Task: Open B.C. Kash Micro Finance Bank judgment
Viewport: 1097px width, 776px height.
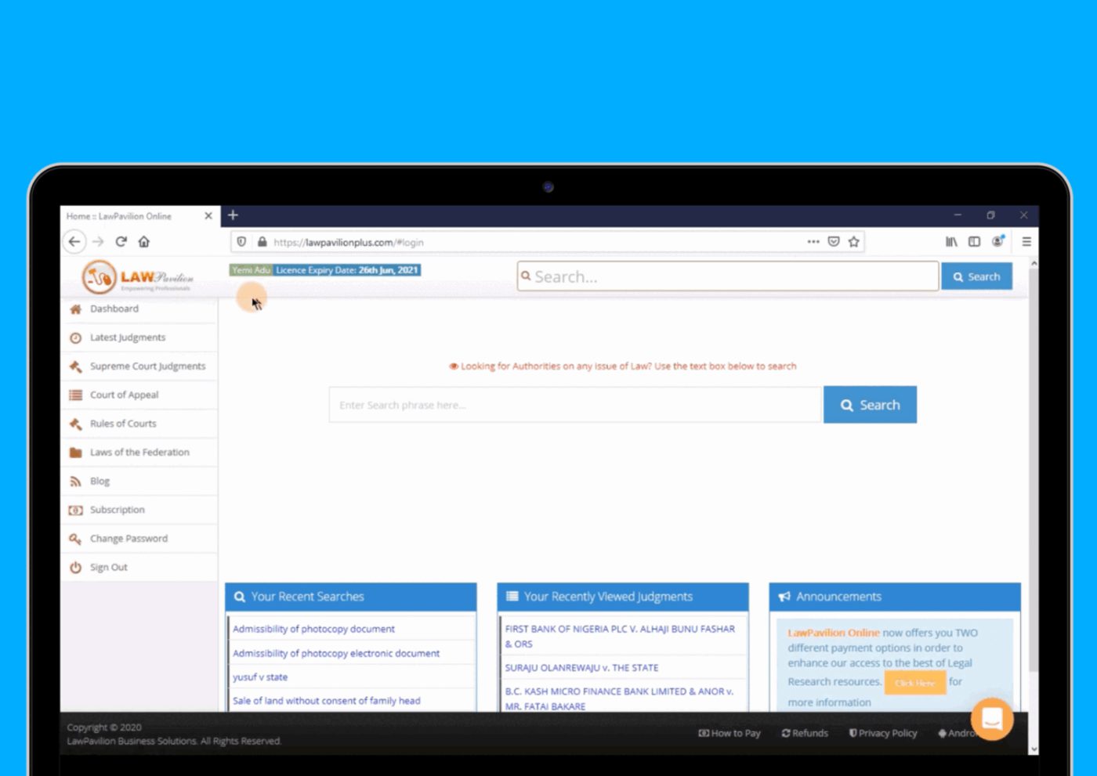Action: (x=619, y=698)
